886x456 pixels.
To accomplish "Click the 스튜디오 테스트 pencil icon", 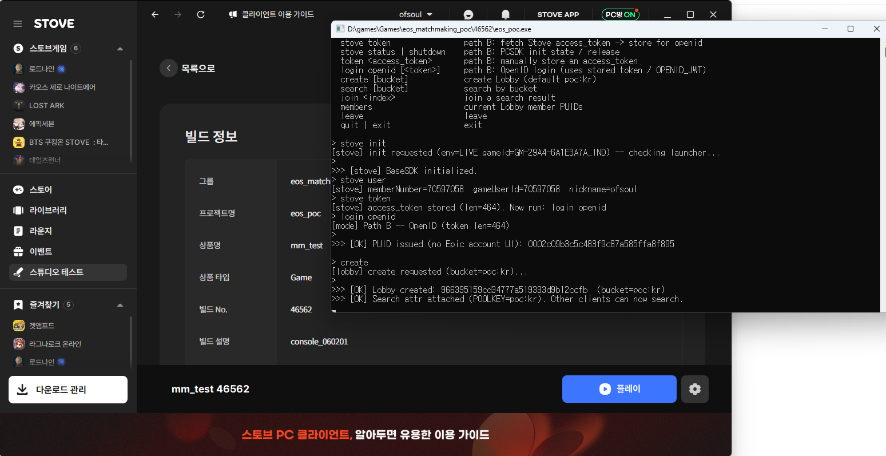I will pyautogui.click(x=18, y=272).
